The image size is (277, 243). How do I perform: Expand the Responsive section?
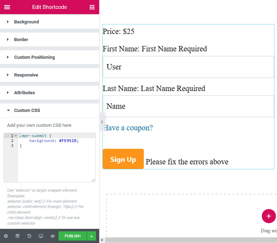26,75
